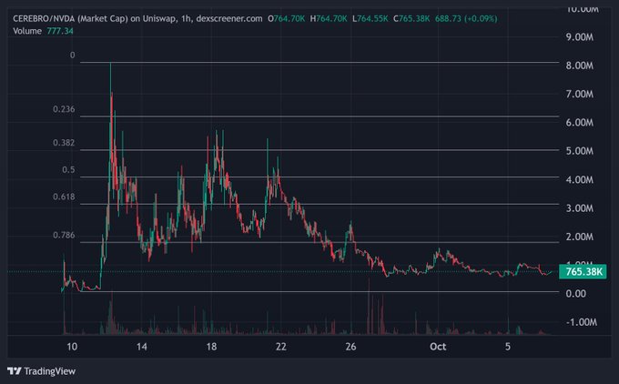
Task: Click date label 10 on time axis
Action: click(x=72, y=347)
